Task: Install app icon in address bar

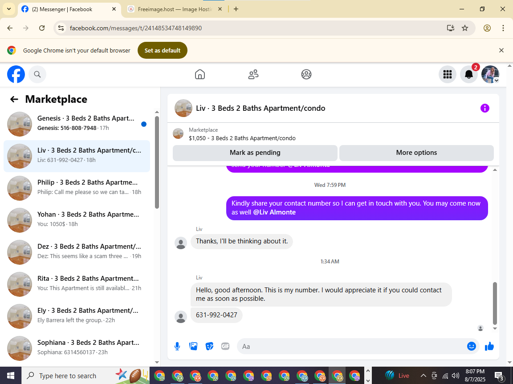Action: click(x=451, y=28)
